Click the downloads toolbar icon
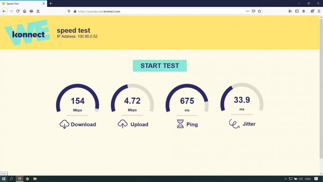This screenshot has width=323, height=182. tap(38, 12)
